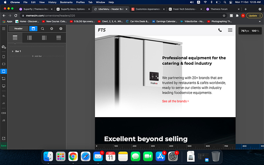264x165 pixels.
Task: Select the top header region layout icon
Action: [x=15, y=38]
